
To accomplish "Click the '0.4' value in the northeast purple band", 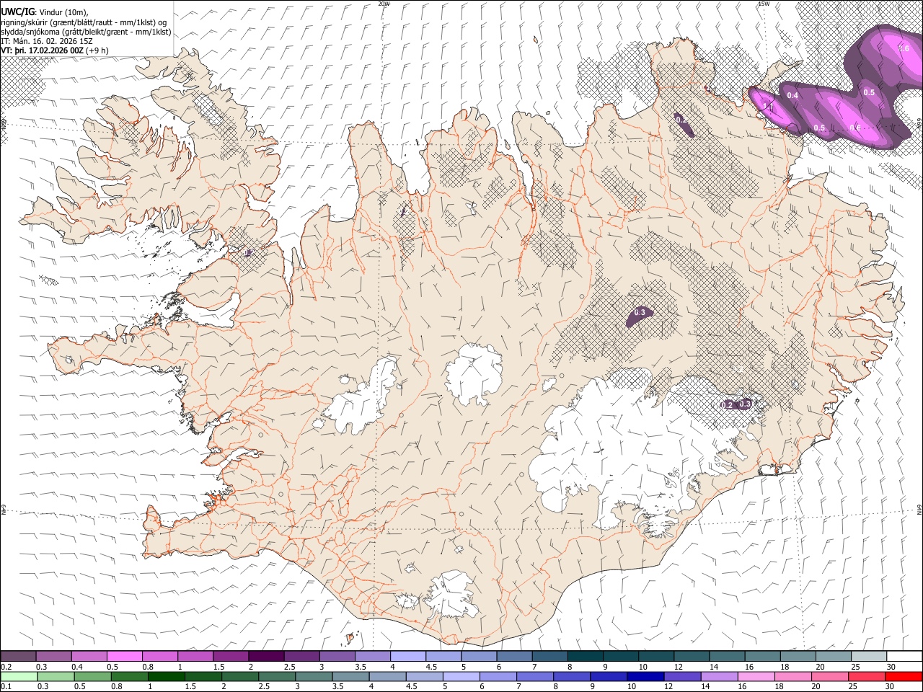I will 792,95.
